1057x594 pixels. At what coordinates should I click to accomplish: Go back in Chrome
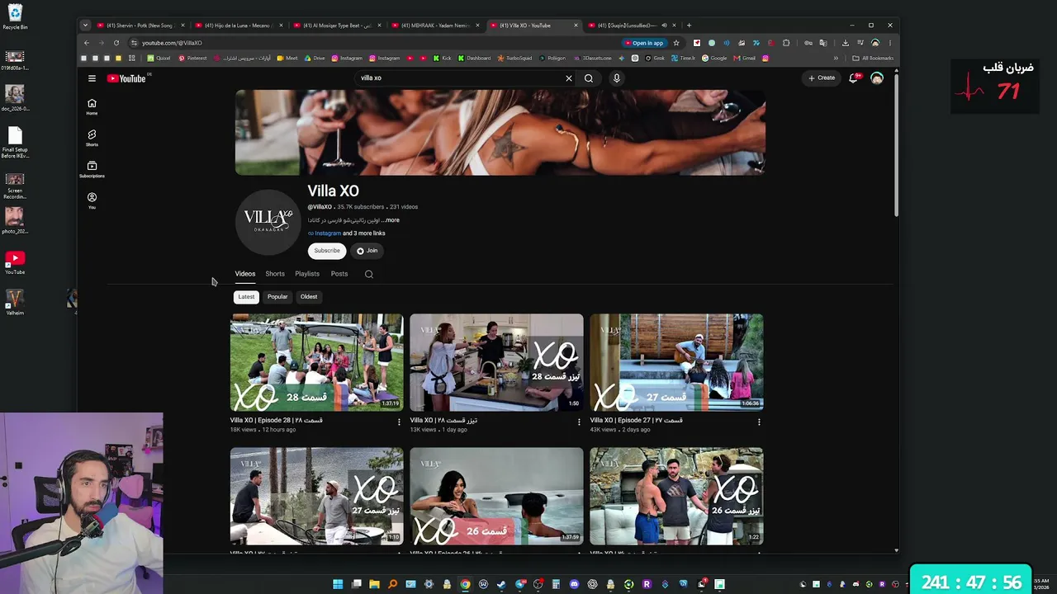(x=87, y=43)
